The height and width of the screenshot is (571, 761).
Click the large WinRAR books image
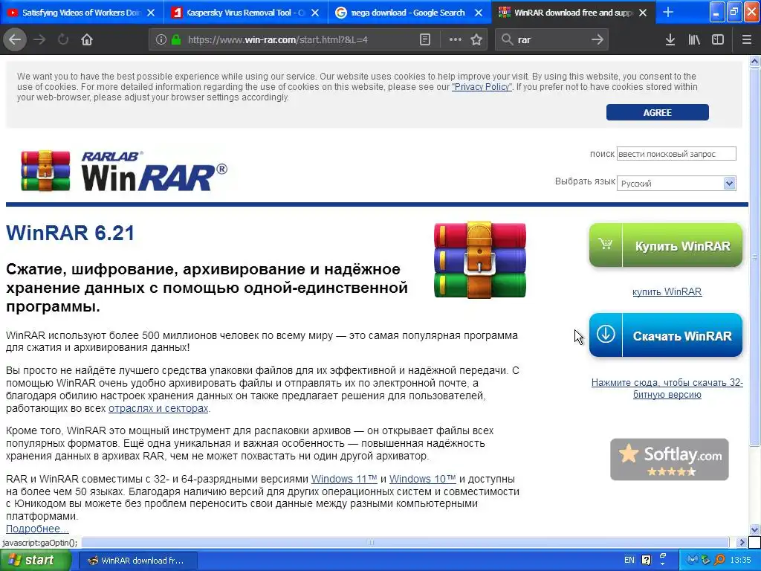[x=479, y=259]
